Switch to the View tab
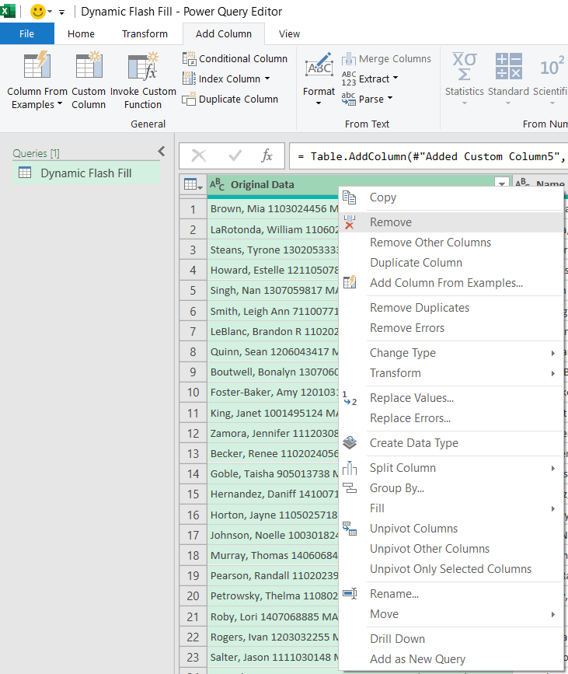Viewport: 568px width, 674px height. (289, 33)
